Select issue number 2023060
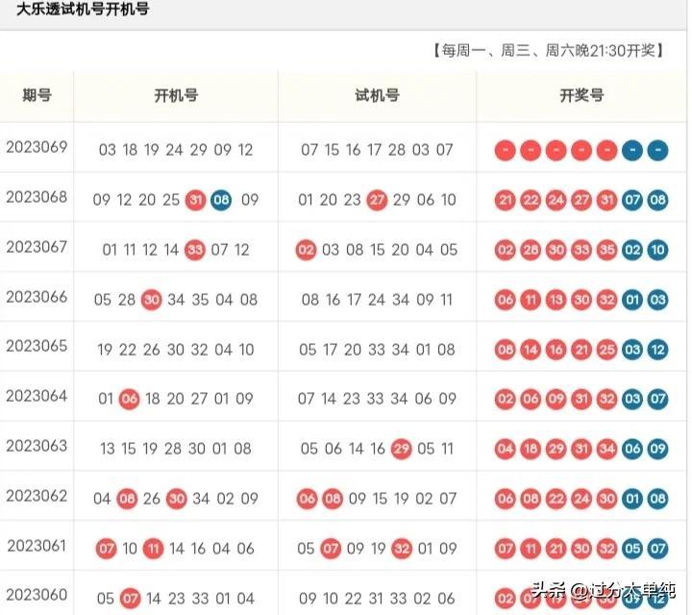This screenshot has width=692, height=615. pyautogui.click(x=37, y=595)
